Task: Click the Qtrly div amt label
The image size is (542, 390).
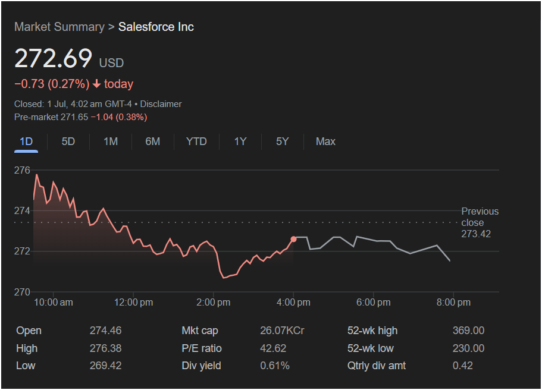Action: pos(377,366)
